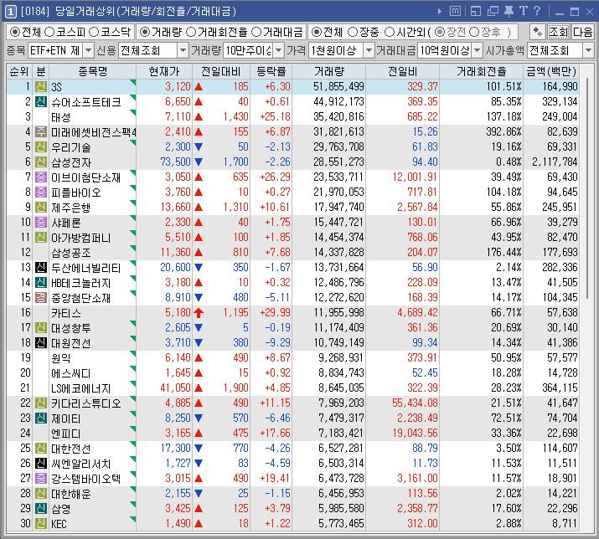Click the duplicate window icon in title bar
The height and width of the screenshot is (539, 599).
click(493, 11)
